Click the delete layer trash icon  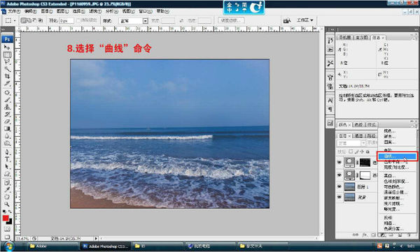pyautogui.click(x=409, y=235)
